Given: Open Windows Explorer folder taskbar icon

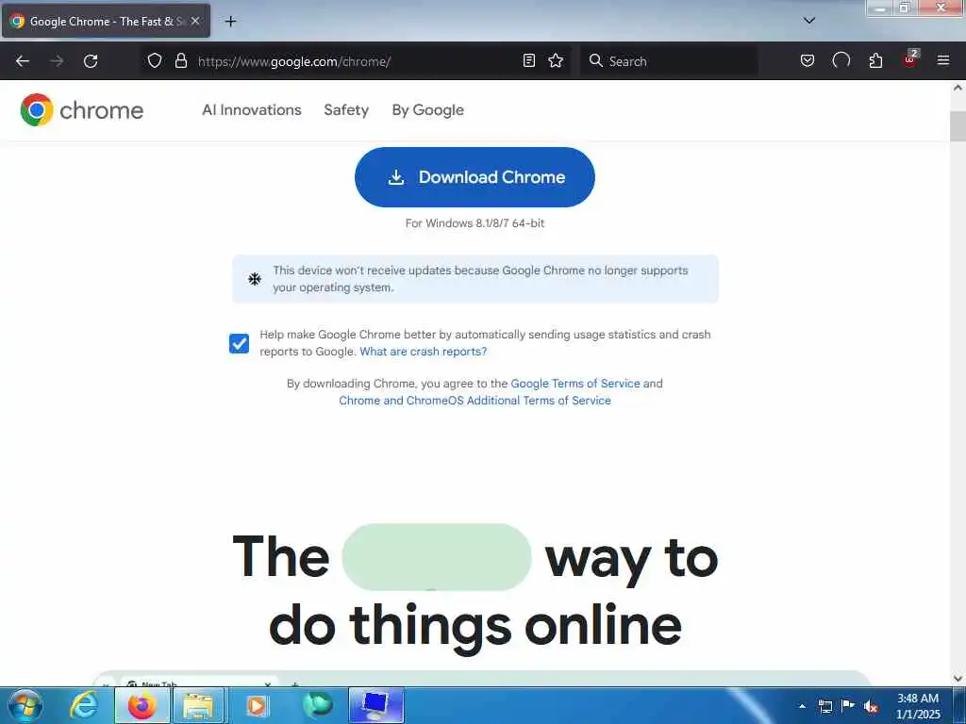Looking at the screenshot, I should [x=199, y=705].
